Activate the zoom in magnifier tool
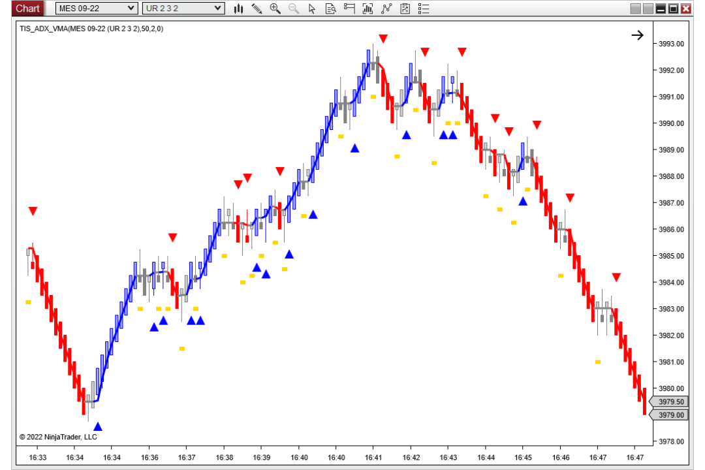 (275, 8)
